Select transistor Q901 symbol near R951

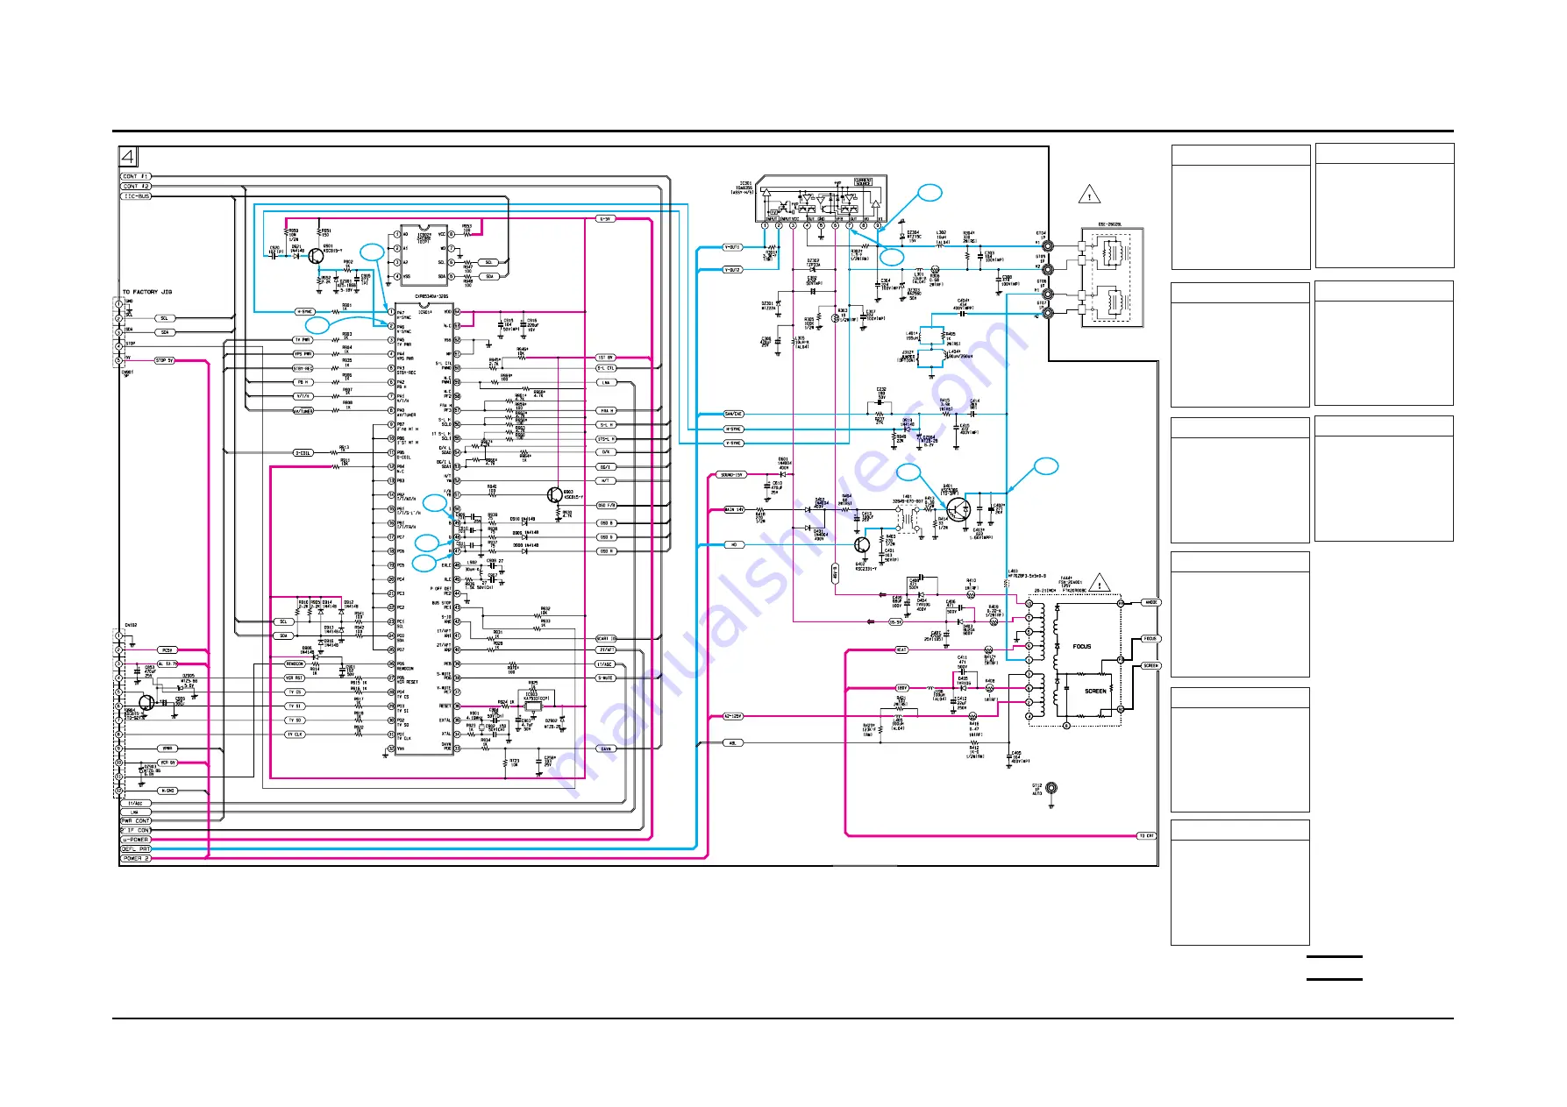click(x=317, y=256)
